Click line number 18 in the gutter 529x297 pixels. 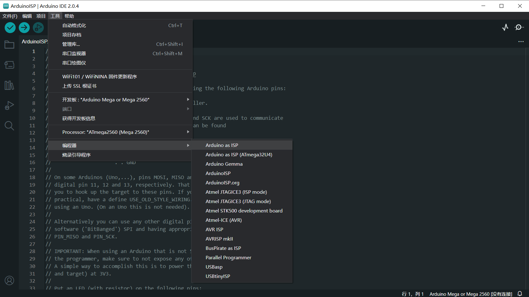32,177
